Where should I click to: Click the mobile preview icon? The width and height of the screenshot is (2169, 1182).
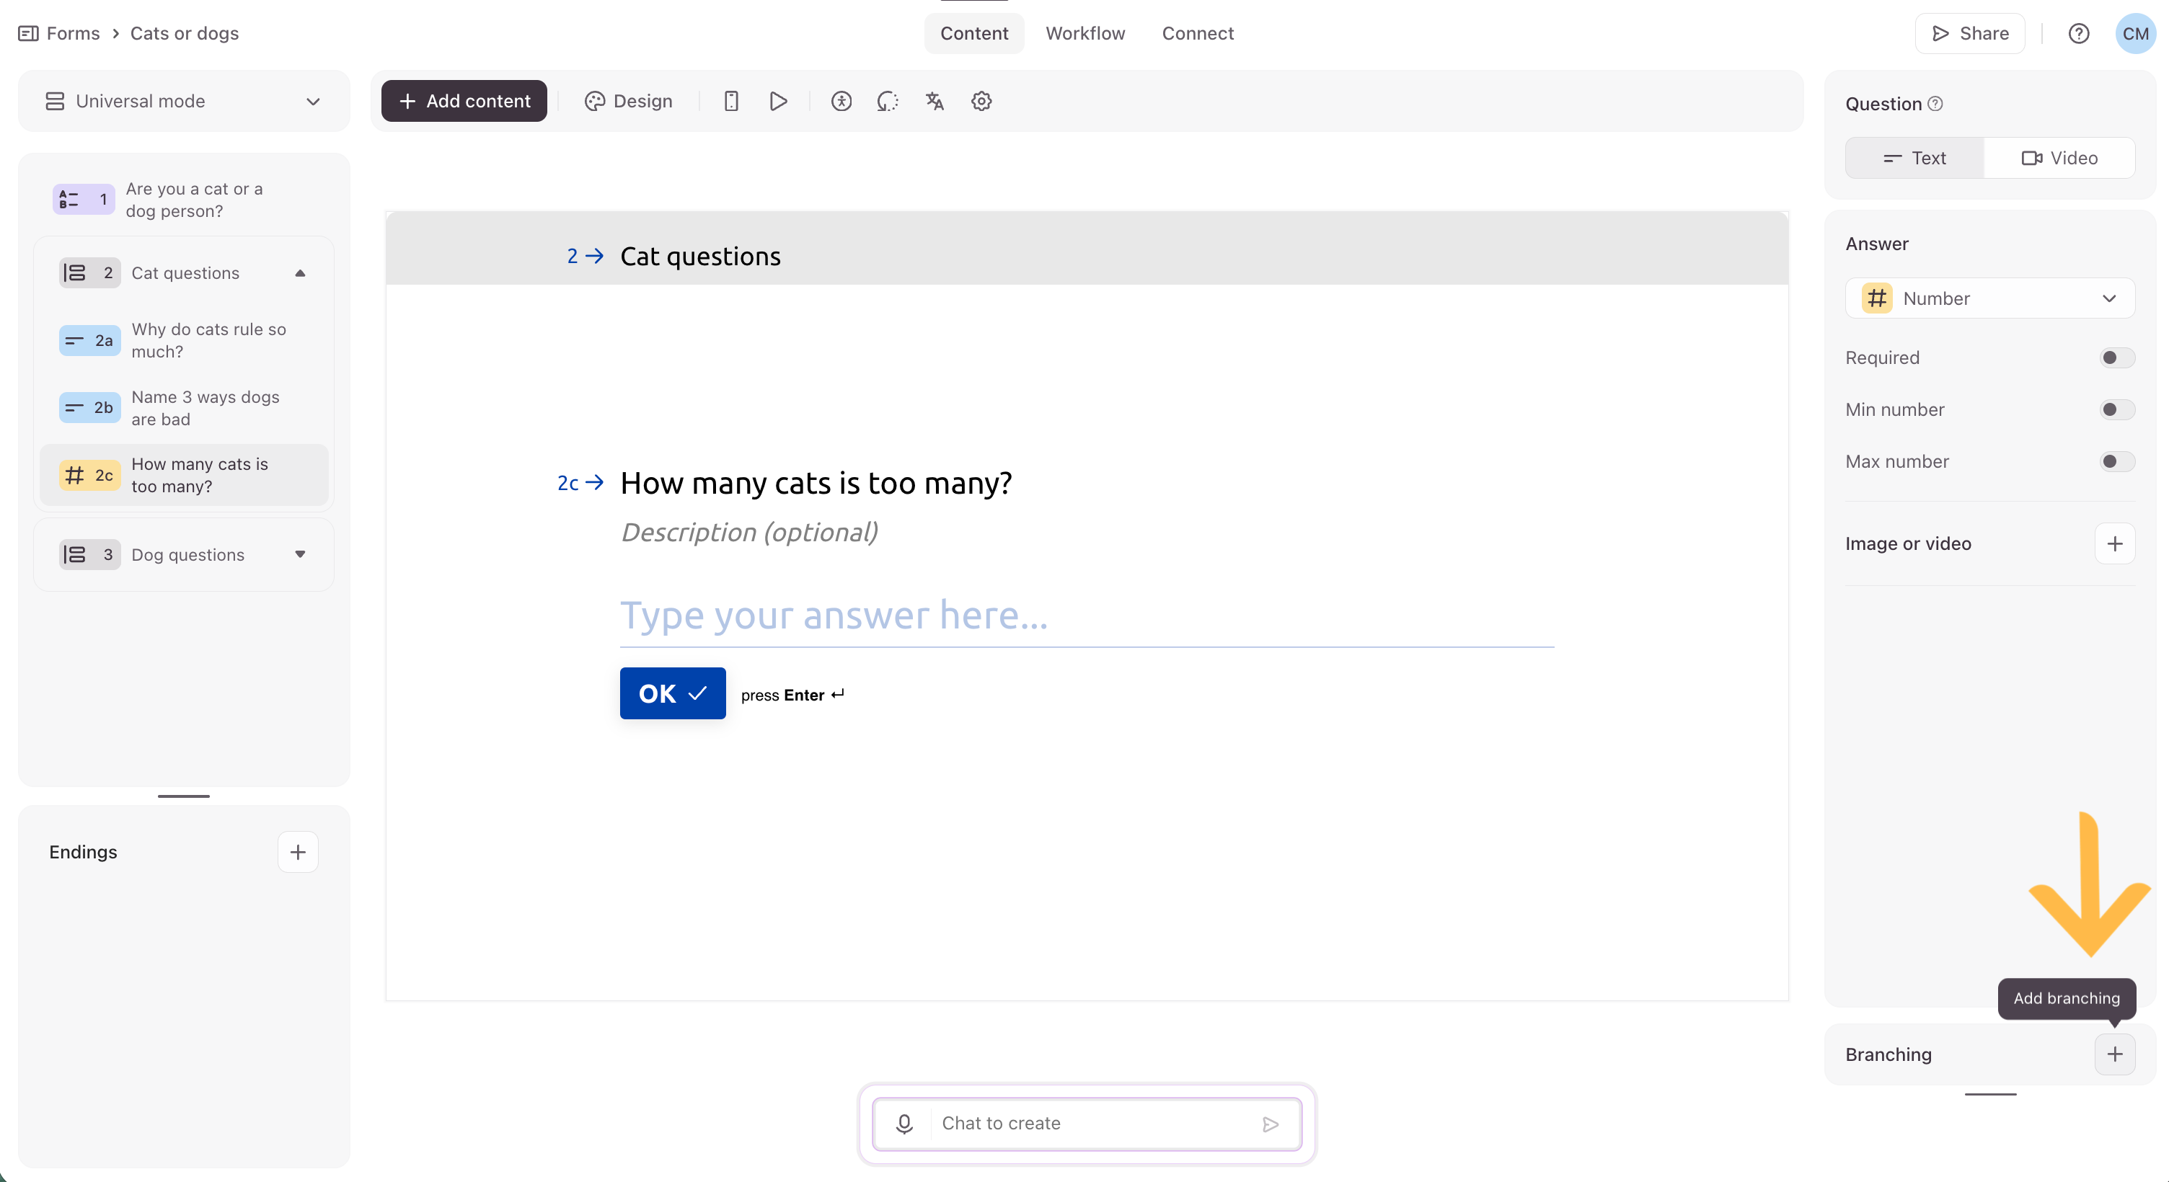(731, 101)
